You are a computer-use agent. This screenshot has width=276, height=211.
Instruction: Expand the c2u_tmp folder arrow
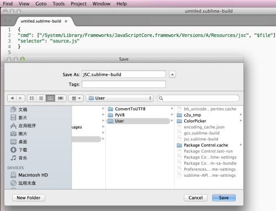[241, 114]
